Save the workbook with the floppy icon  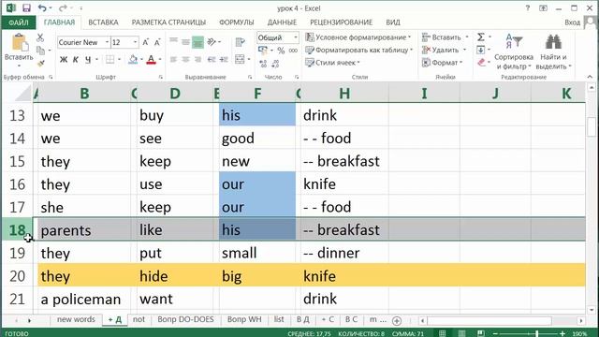point(26,7)
